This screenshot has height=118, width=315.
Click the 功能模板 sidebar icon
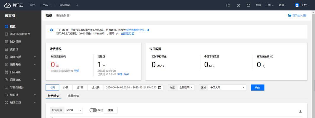pyautogui.click(x=7, y=57)
